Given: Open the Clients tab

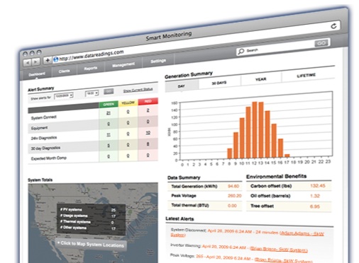Looking at the screenshot, I should [64, 71].
